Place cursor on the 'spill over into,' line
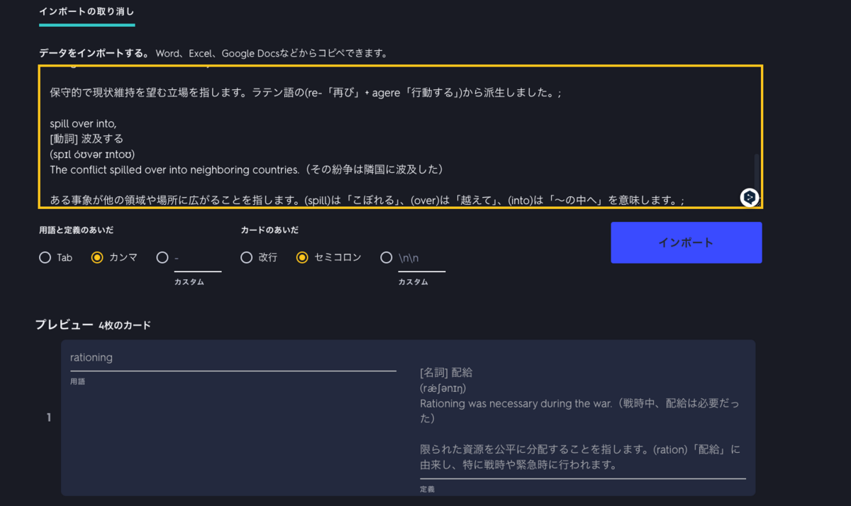 pos(83,123)
